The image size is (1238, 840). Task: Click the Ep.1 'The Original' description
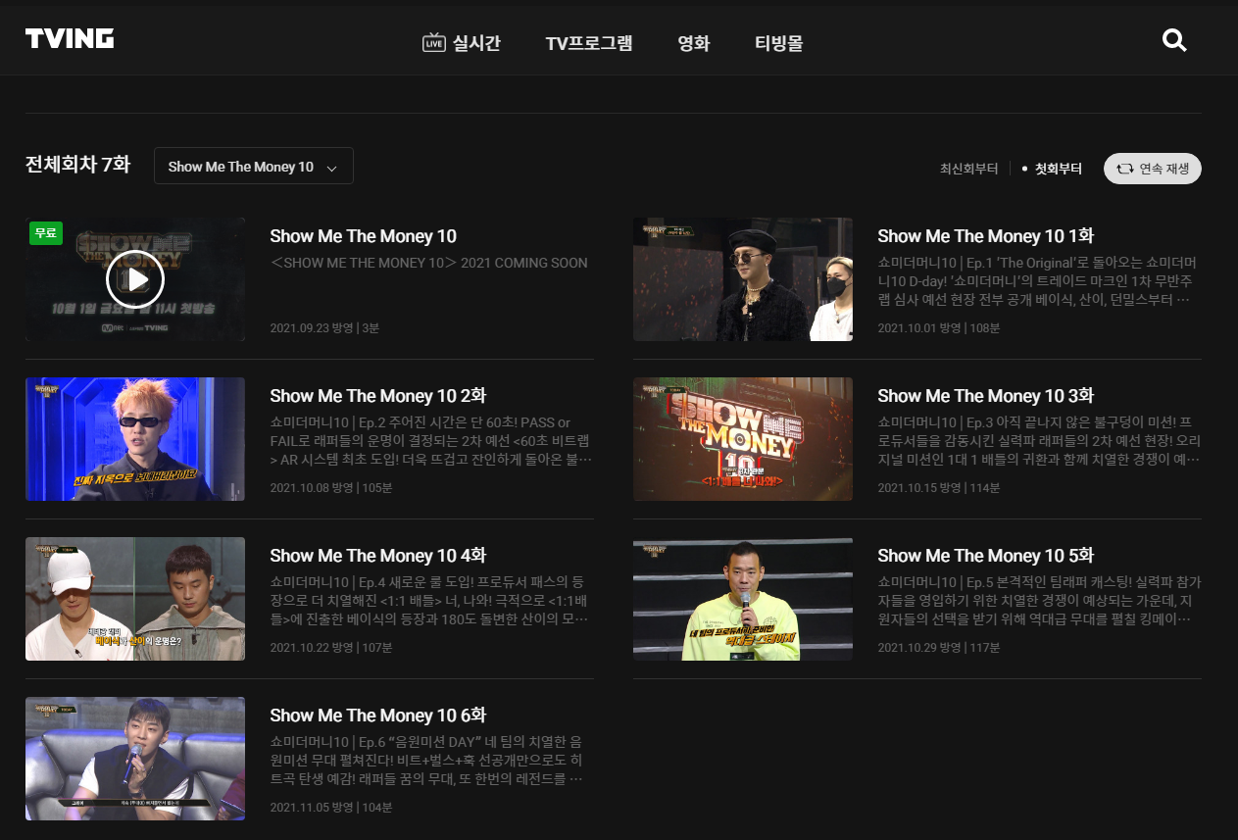tap(1039, 281)
